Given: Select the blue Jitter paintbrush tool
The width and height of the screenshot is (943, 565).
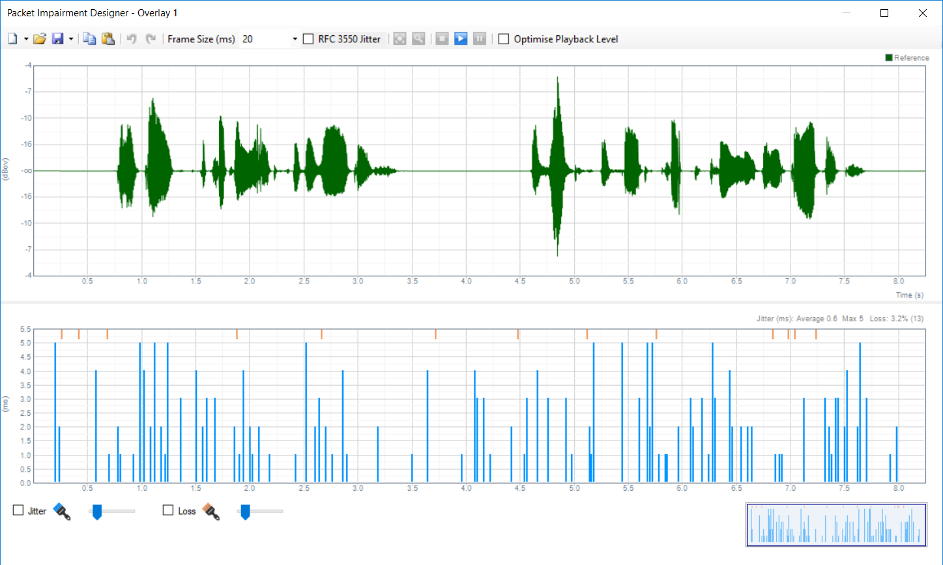Looking at the screenshot, I should 62,512.
